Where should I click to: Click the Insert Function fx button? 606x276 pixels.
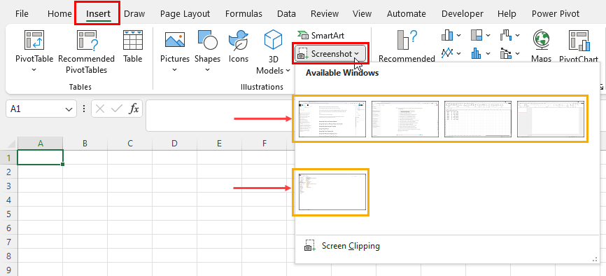click(134, 109)
